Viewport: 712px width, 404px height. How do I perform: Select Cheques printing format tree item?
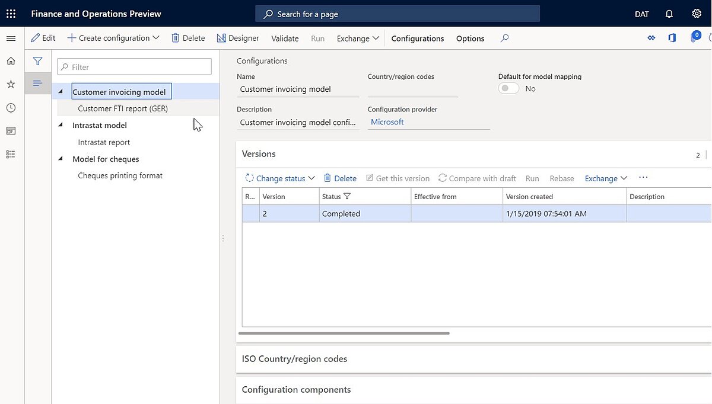coord(120,175)
